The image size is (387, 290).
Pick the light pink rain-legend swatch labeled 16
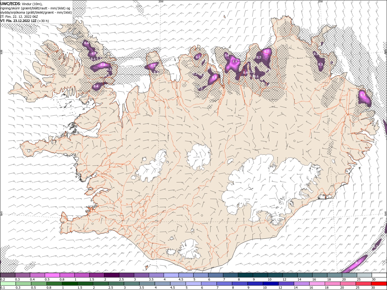[x=317, y=284]
